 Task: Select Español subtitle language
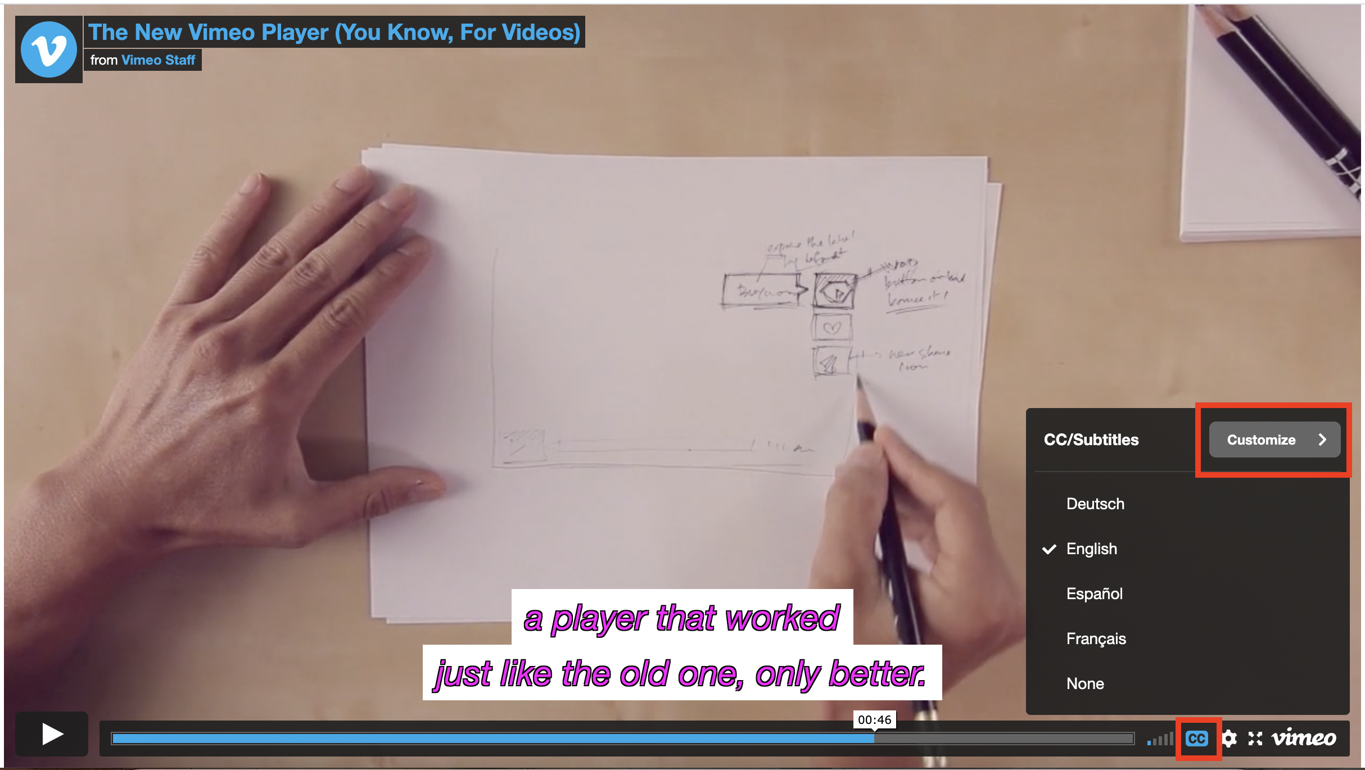point(1095,593)
